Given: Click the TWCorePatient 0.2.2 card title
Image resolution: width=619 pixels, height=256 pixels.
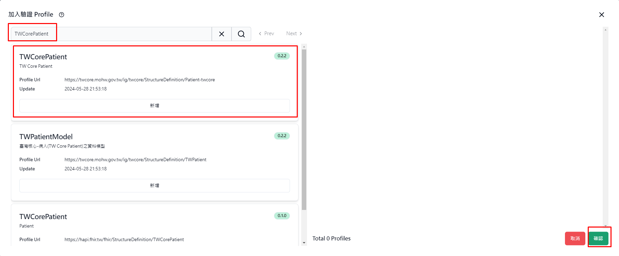Looking at the screenshot, I should [x=43, y=57].
